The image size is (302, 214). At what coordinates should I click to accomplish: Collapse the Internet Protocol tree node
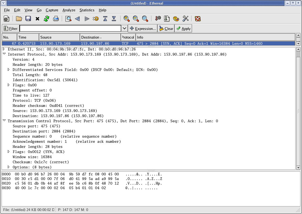[4, 54]
